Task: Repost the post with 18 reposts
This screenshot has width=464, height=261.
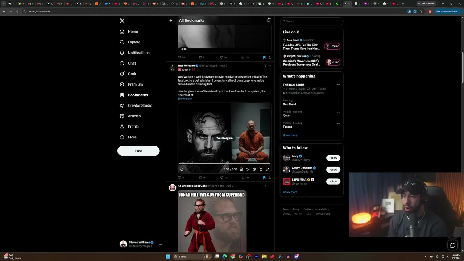Action: [202, 178]
